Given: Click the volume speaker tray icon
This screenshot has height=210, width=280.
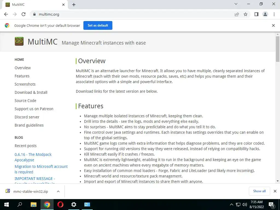Looking at the screenshot, I should [x=244, y=205].
